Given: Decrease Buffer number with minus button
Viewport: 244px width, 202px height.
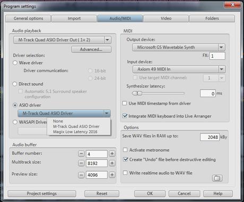Looking at the screenshot, I should click(81, 154).
